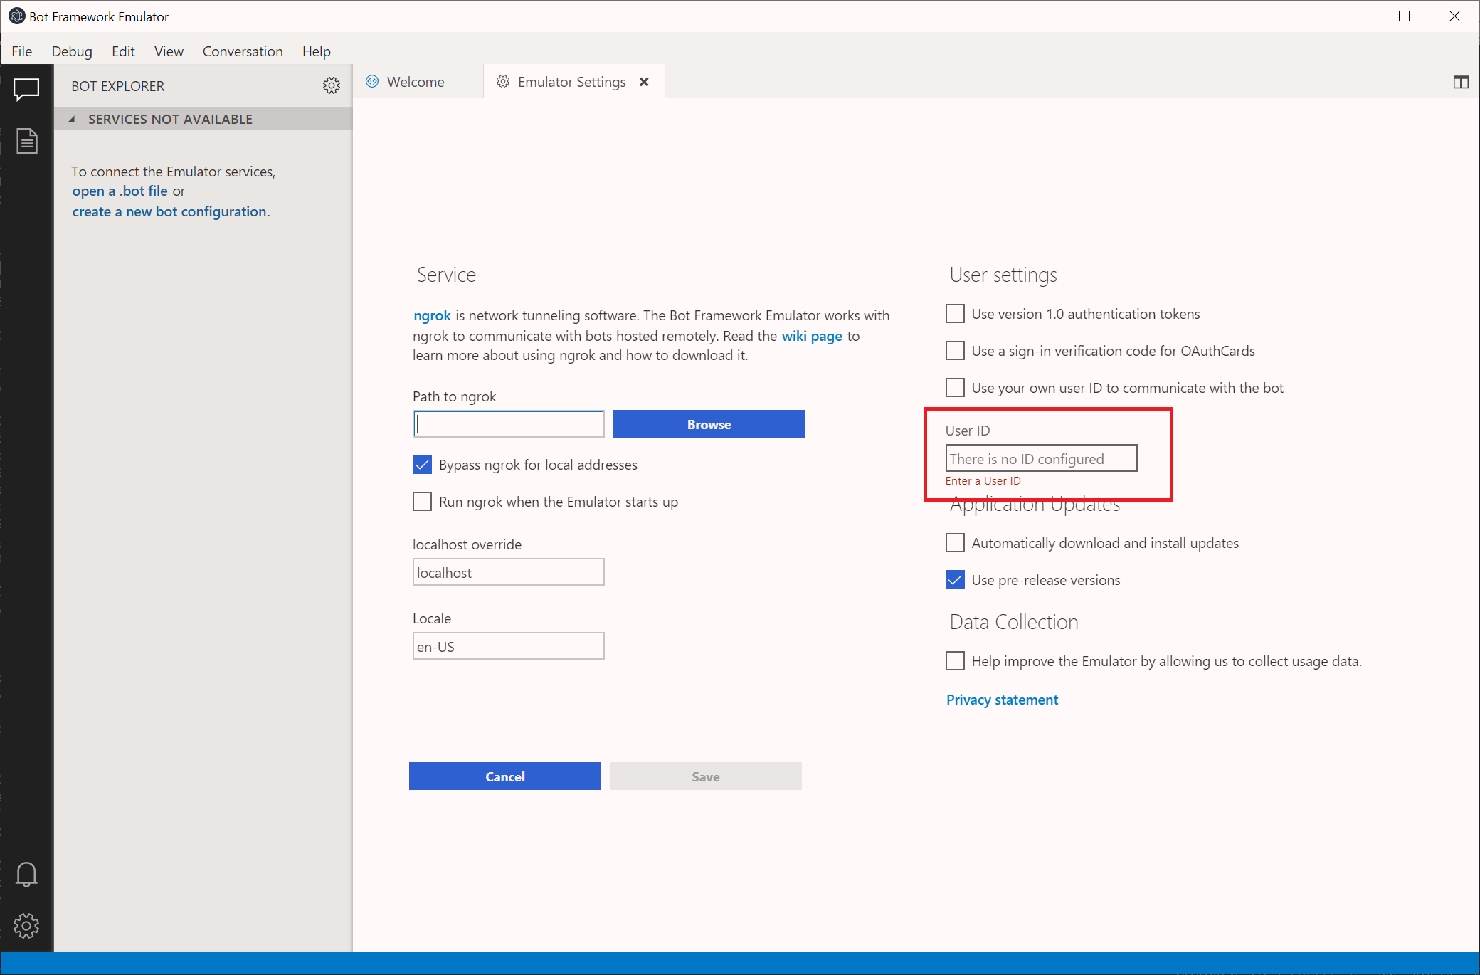Click the Emulator Settings tab icon
The height and width of the screenshot is (975, 1480).
(504, 82)
